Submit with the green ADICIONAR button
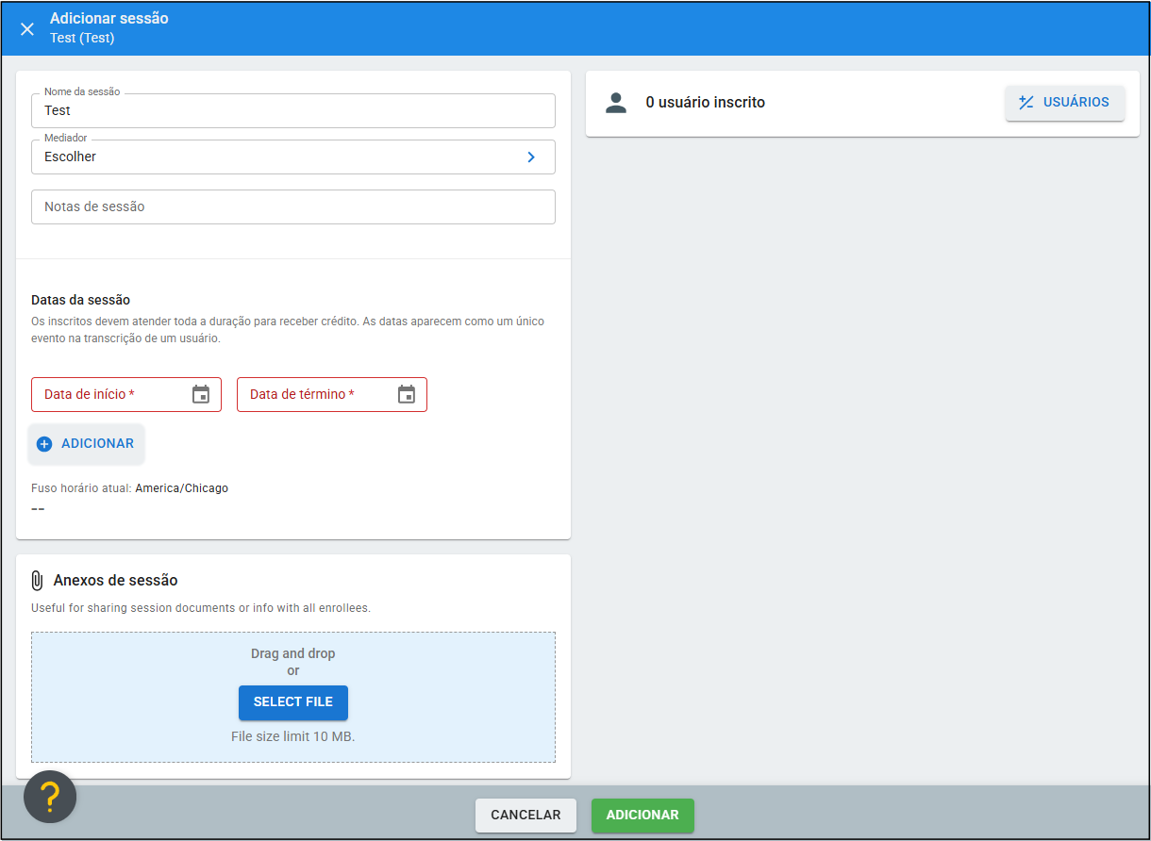 (642, 816)
